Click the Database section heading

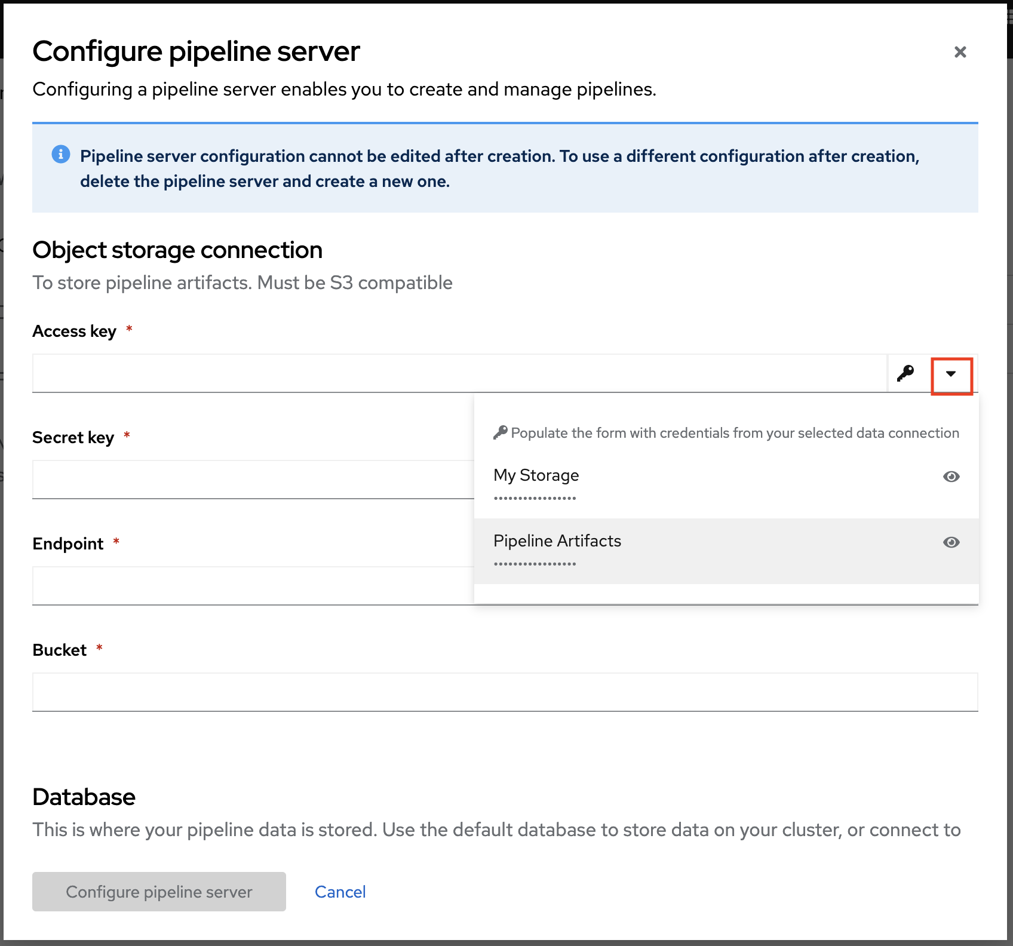coord(84,797)
